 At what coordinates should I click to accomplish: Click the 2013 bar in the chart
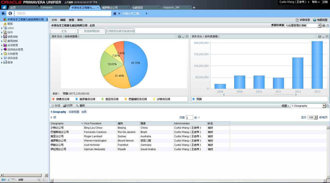[317, 65]
